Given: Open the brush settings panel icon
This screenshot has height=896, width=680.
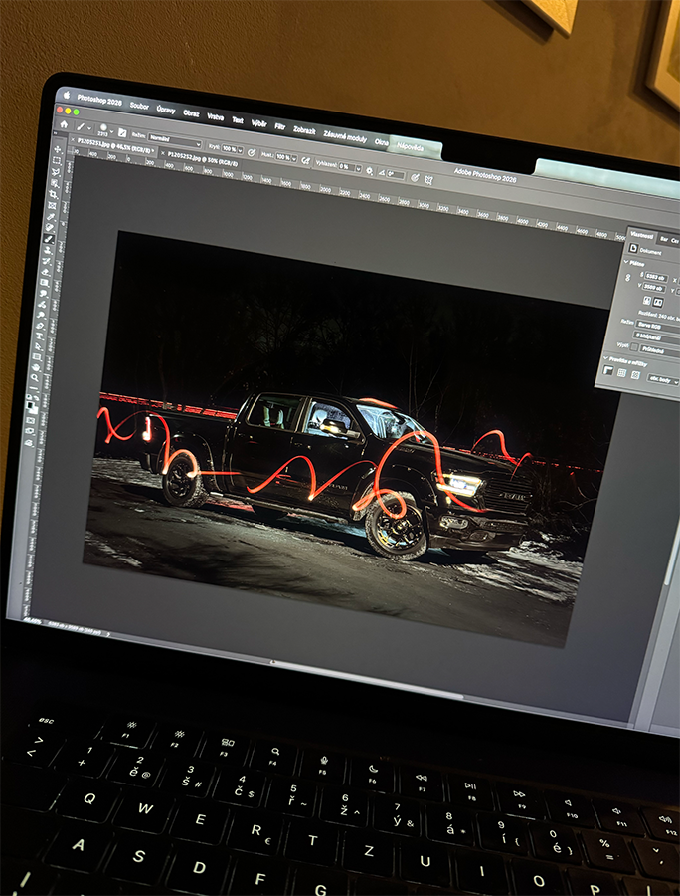Looking at the screenshot, I should (121, 132).
